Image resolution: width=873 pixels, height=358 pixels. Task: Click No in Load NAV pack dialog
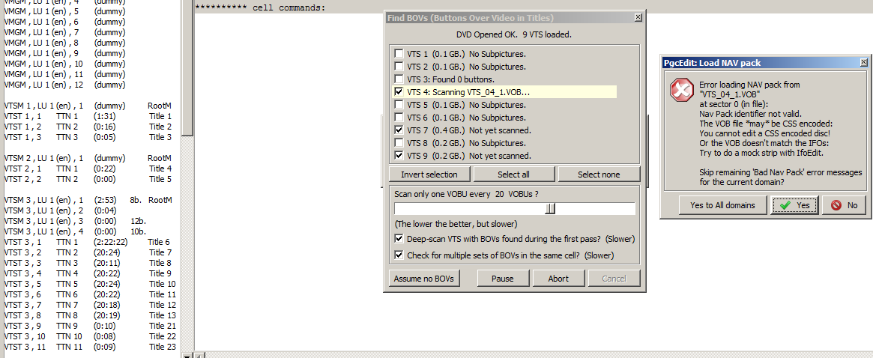pos(844,205)
